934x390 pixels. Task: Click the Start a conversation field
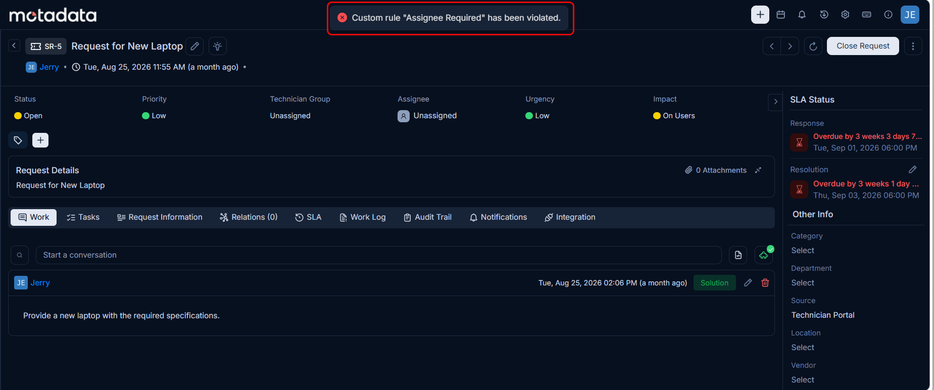[x=378, y=255]
